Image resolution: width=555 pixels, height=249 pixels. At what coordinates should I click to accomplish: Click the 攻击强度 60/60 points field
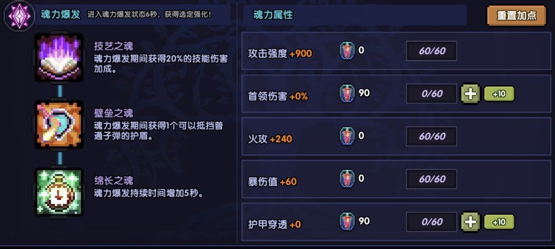432,51
